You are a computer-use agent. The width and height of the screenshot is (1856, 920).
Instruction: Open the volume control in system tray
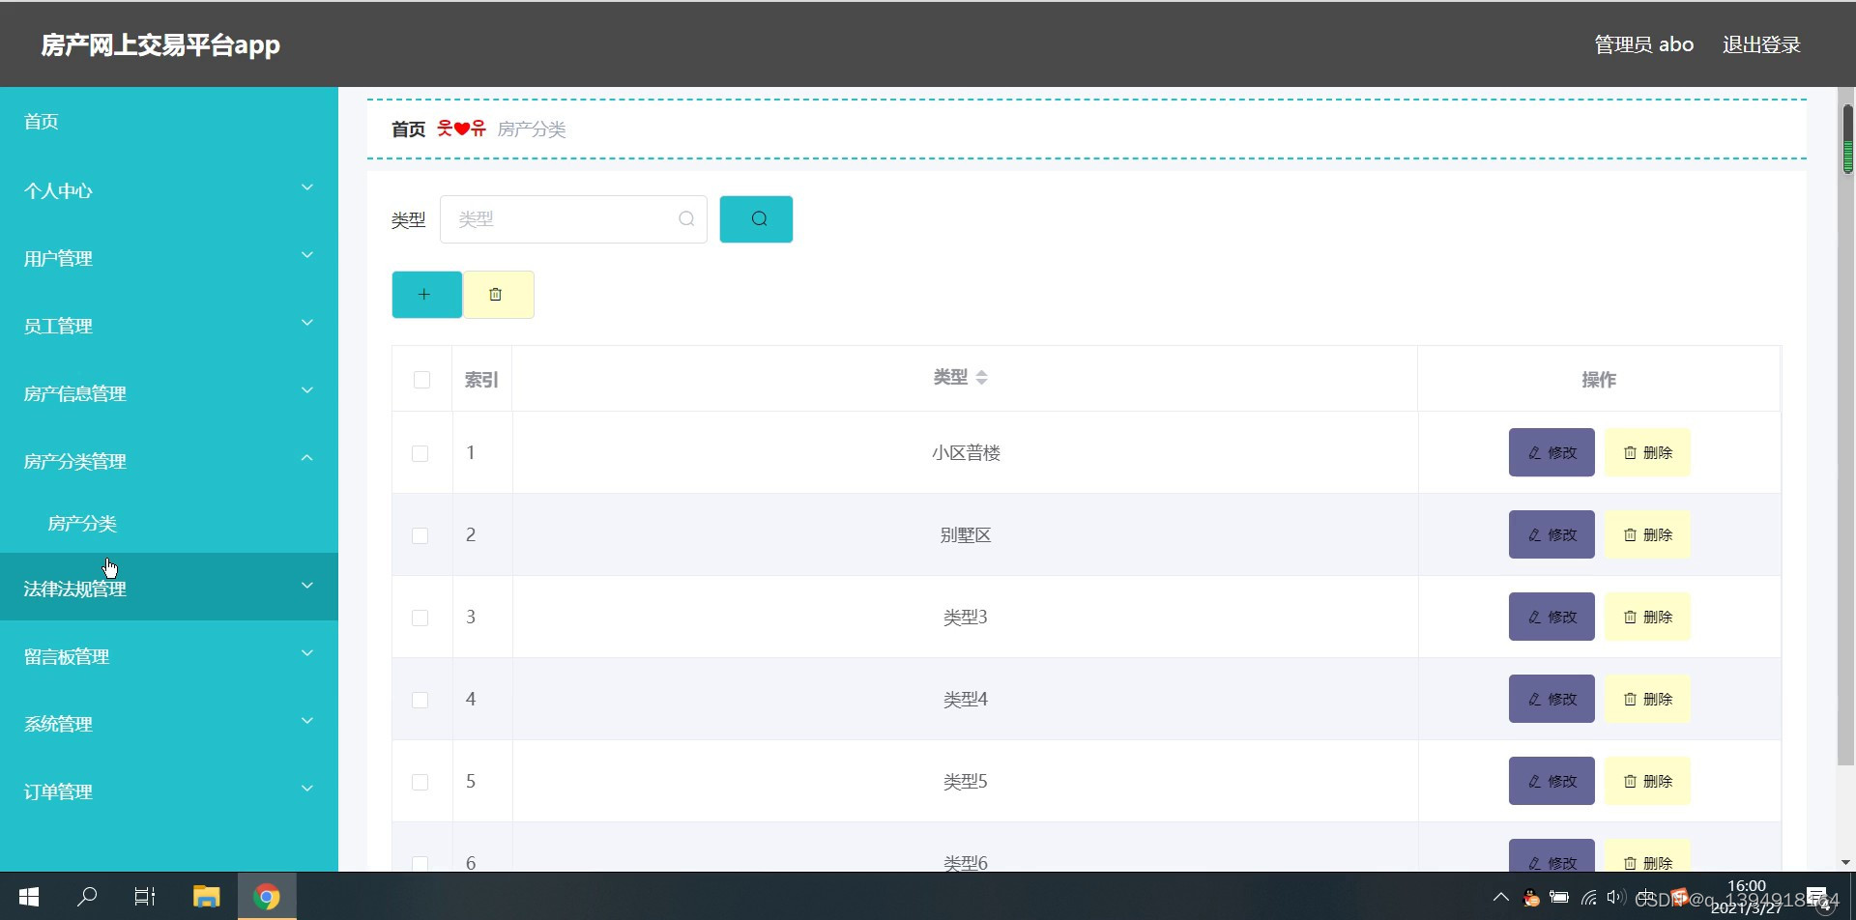pyautogui.click(x=1615, y=898)
